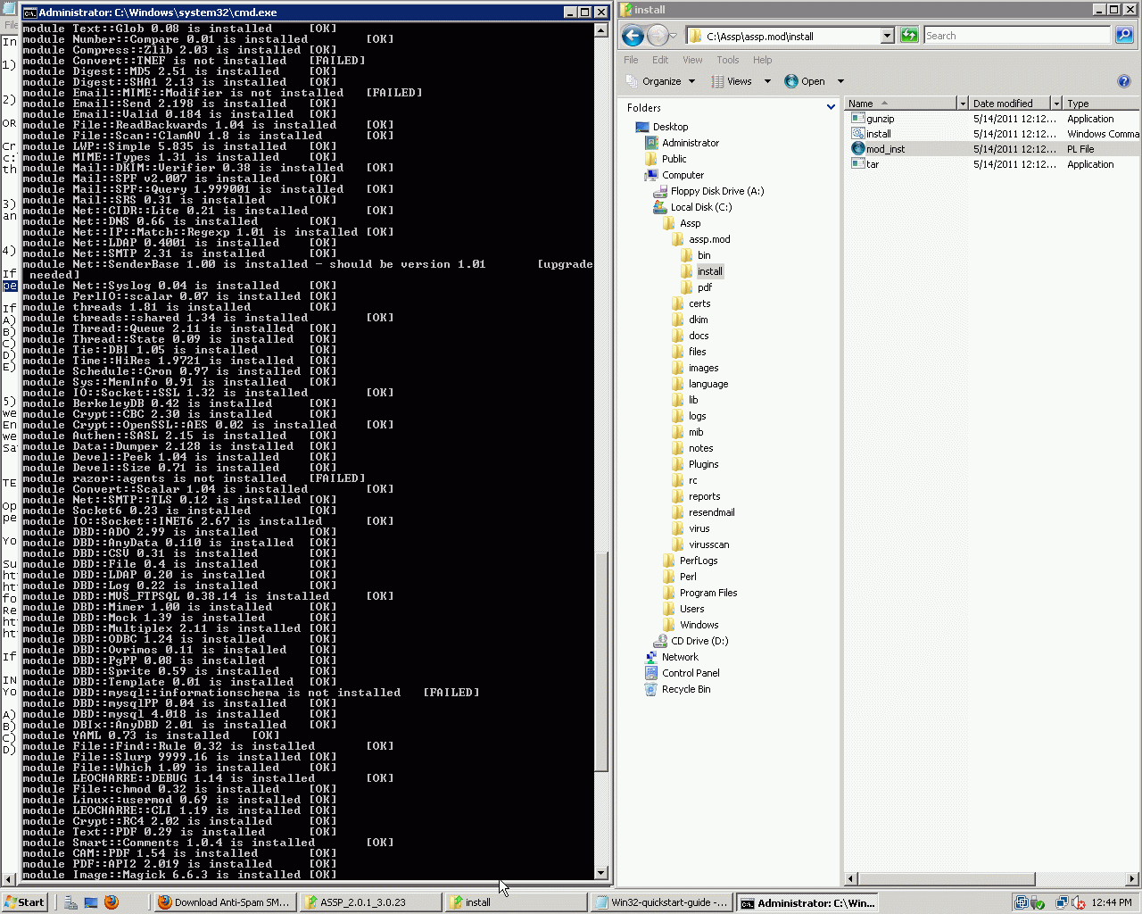Select Local Disk (C:) in the folder tree

pyautogui.click(x=701, y=207)
